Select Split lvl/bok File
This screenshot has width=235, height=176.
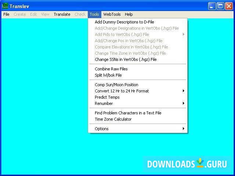coord(138,75)
